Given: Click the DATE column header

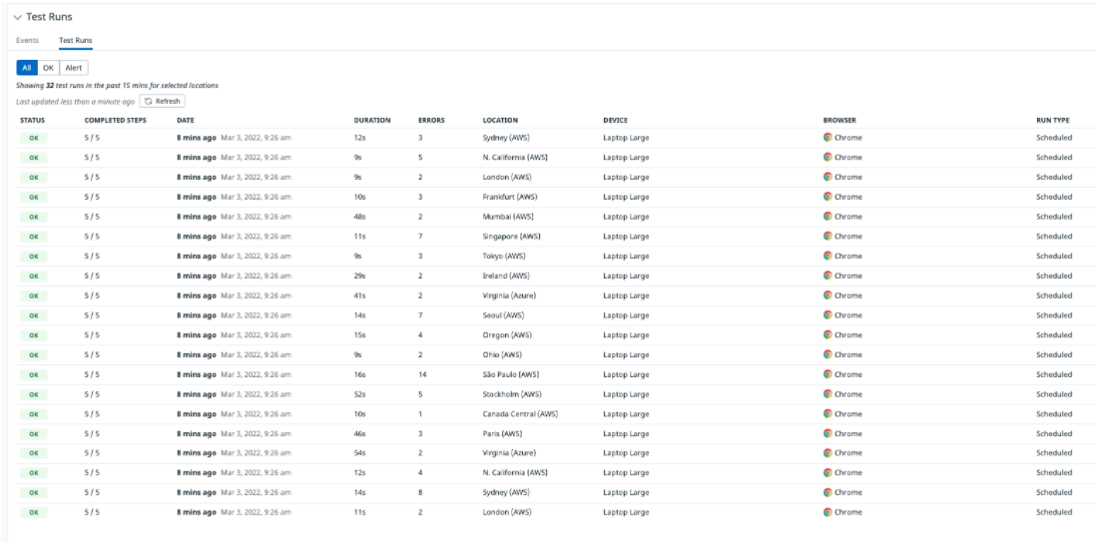Looking at the screenshot, I should tap(186, 121).
